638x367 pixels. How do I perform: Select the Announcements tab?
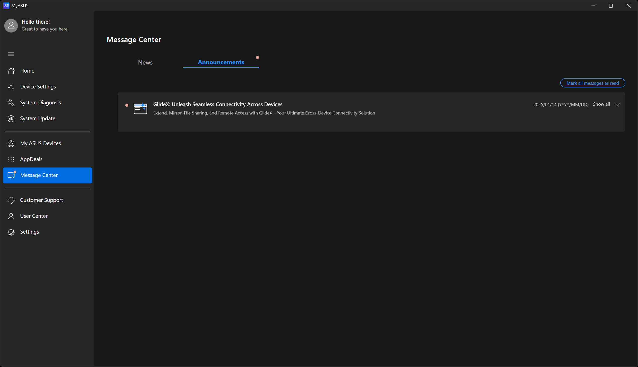tap(221, 62)
